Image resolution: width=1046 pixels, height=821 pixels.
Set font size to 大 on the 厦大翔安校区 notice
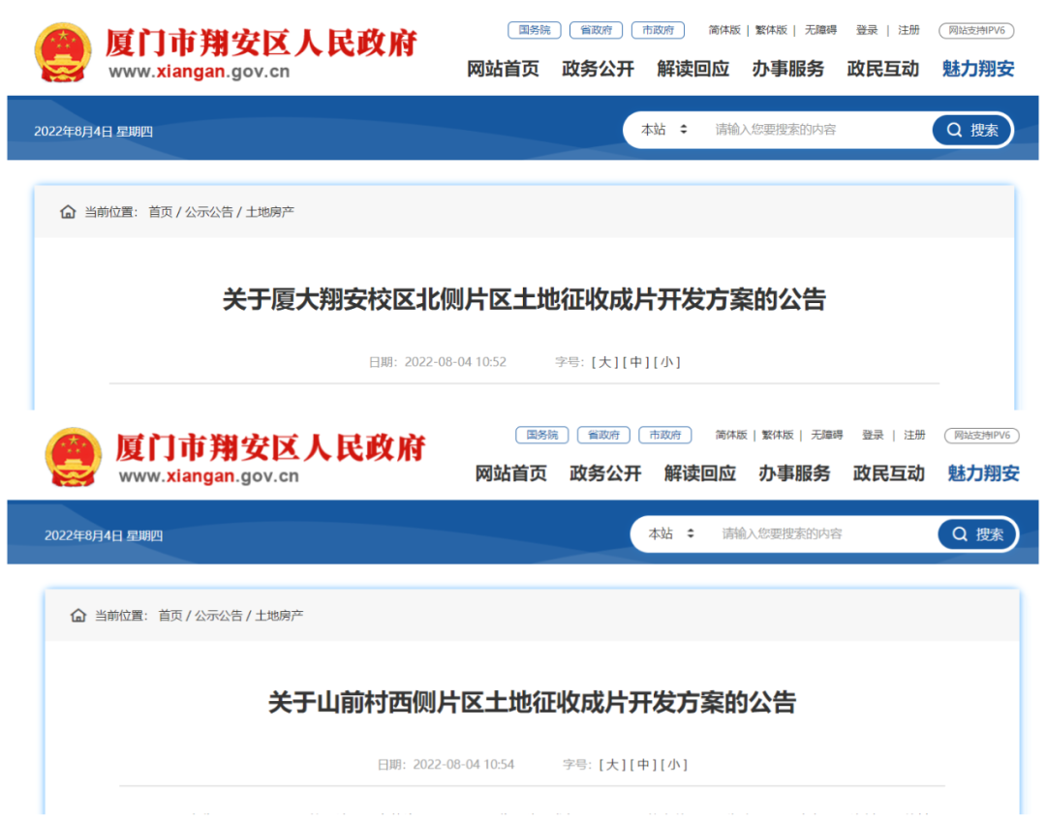point(605,362)
